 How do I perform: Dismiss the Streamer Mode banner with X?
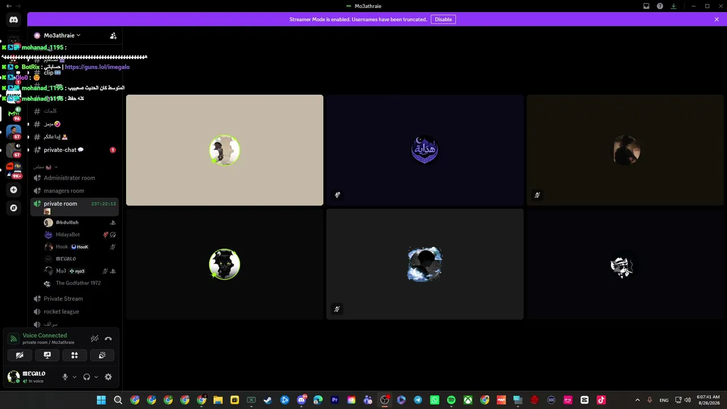[717, 19]
